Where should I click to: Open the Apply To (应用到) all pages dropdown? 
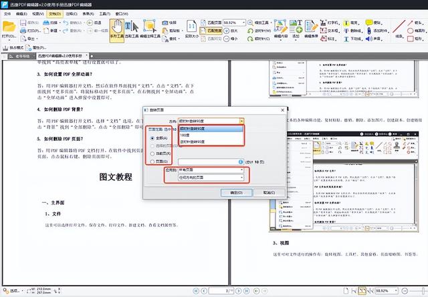coord(211,170)
